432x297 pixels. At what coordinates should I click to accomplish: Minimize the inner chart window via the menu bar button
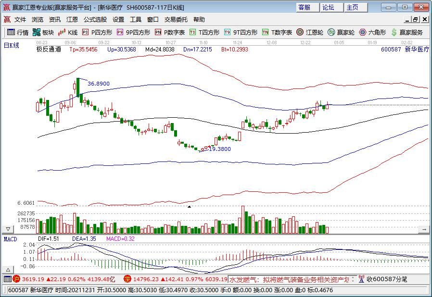click(x=407, y=20)
